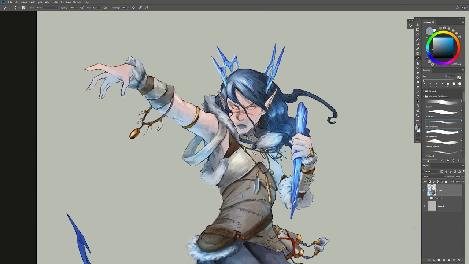Delete layer with trash icon
Viewport: 469px width, 264px height.
[458, 260]
